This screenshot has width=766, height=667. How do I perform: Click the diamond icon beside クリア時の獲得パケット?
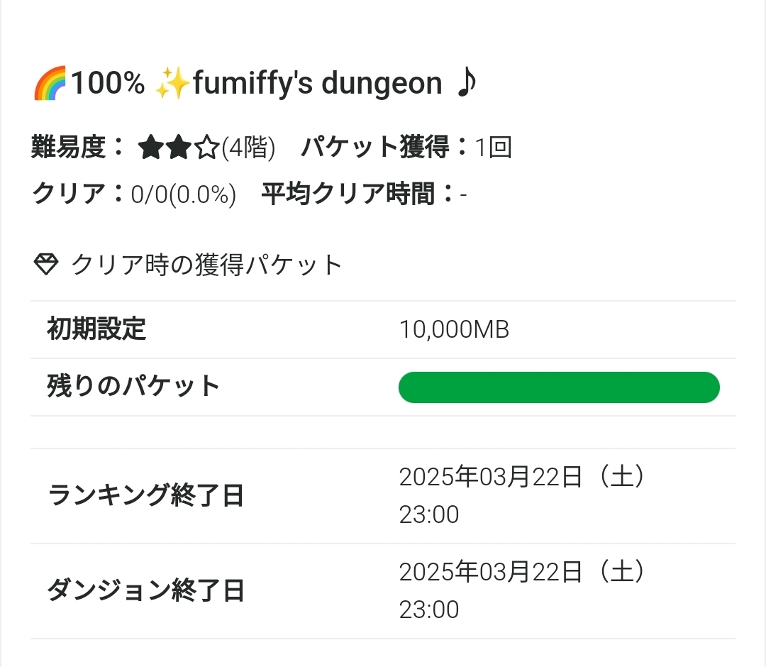(46, 265)
